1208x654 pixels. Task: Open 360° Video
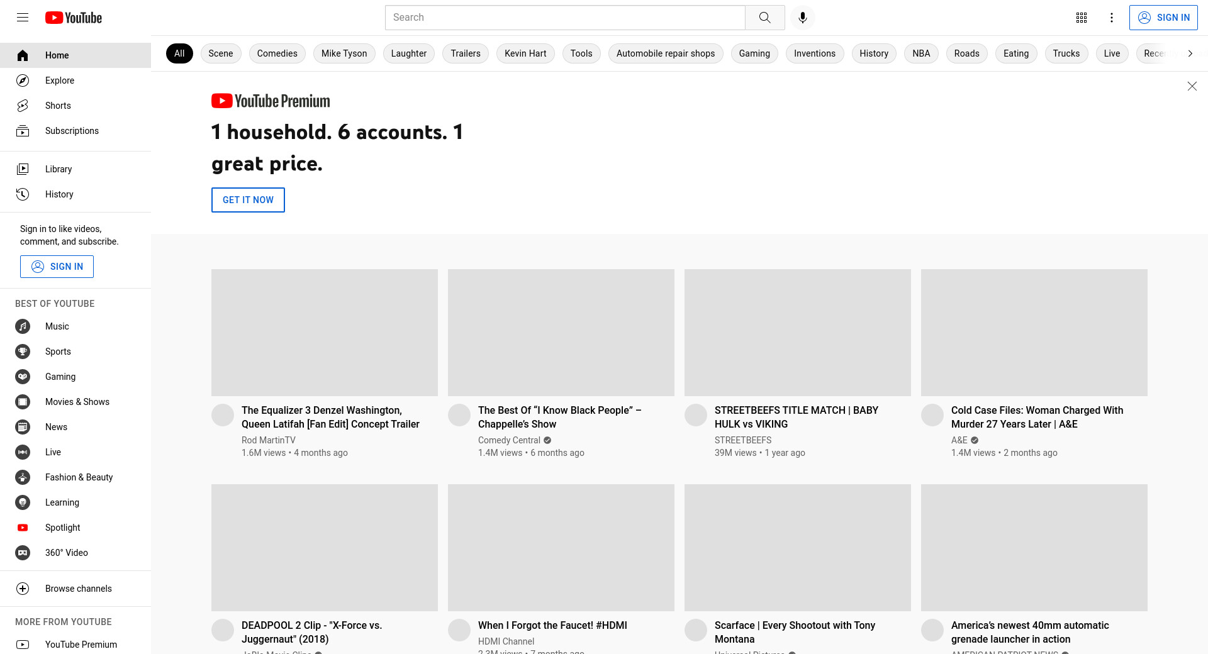75,553
